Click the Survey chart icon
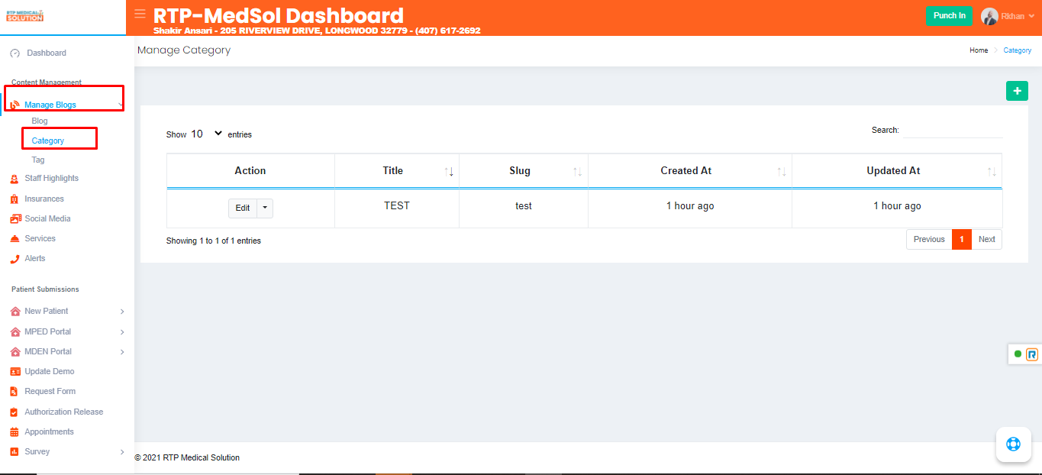The height and width of the screenshot is (475, 1042). (15, 452)
